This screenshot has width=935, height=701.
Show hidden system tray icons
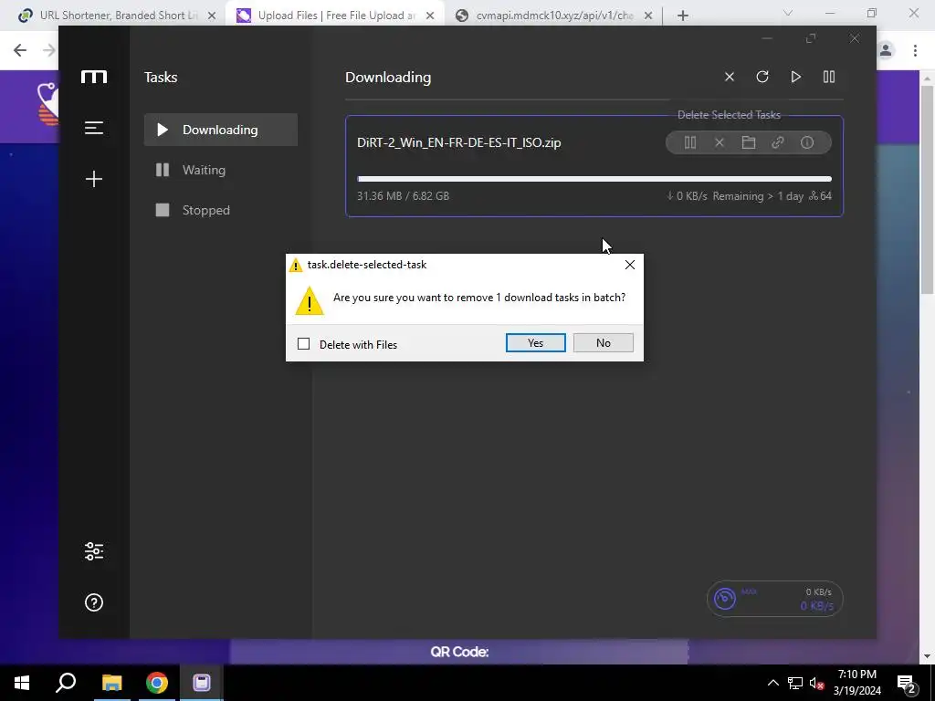772,683
